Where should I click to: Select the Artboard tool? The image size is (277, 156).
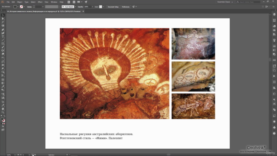(3, 102)
